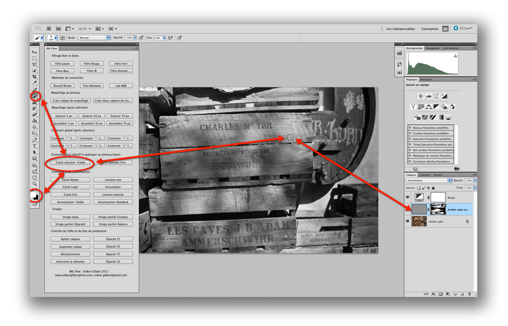This screenshot has height=326, width=508.
Task: Add an Exposure adjustment from Réglages
Action: pyautogui.click(x=444, y=96)
